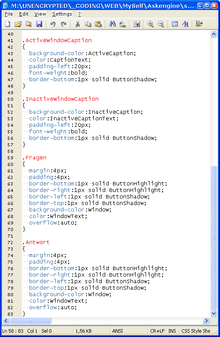220x337 pixels.
Task: Save the file with floppy disk icon
Action: [x=39, y=24]
